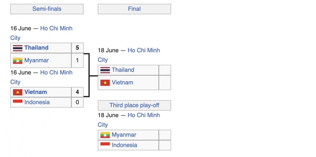Open the Semi-finals header link

(47, 9)
